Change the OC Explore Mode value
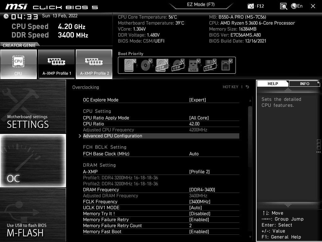 click(197, 100)
